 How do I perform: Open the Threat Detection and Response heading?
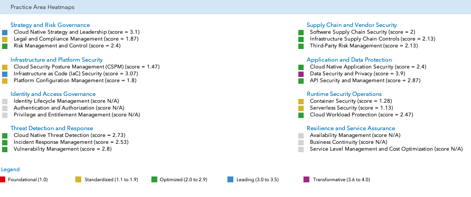(x=52, y=129)
